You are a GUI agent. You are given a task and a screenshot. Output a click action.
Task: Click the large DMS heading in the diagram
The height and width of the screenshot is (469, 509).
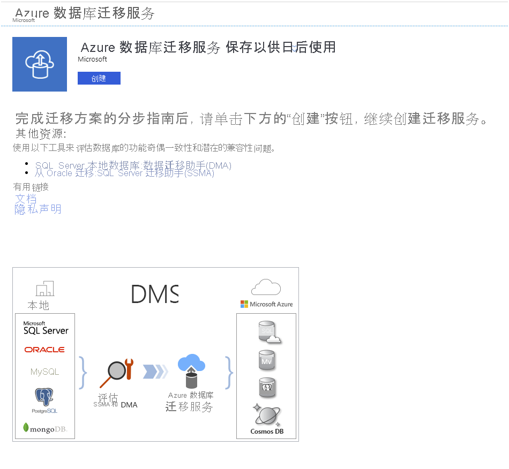(x=155, y=294)
